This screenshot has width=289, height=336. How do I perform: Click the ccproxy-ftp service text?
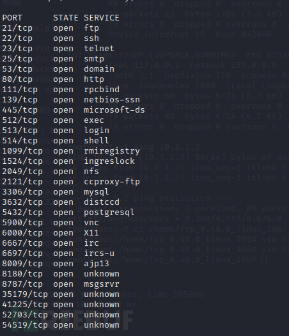coord(112,182)
